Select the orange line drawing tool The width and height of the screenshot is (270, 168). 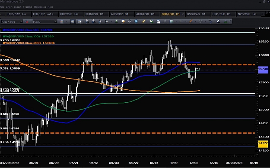tap(191, 21)
